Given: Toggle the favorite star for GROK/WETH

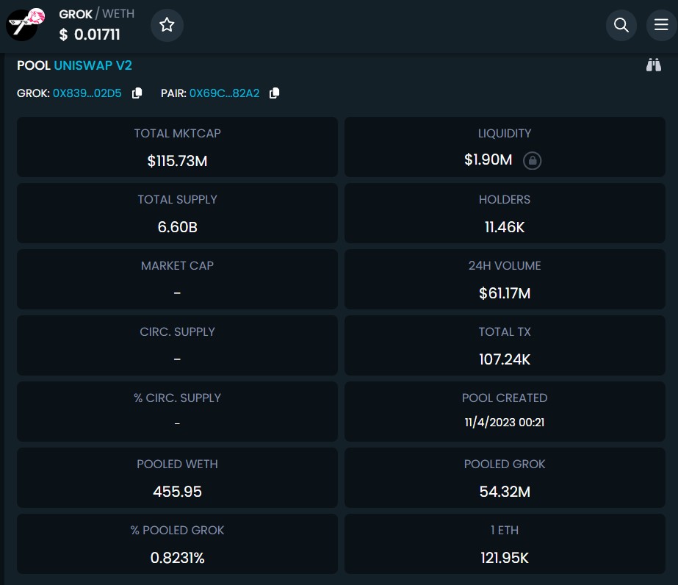Looking at the screenshot, I should (167, 25).
